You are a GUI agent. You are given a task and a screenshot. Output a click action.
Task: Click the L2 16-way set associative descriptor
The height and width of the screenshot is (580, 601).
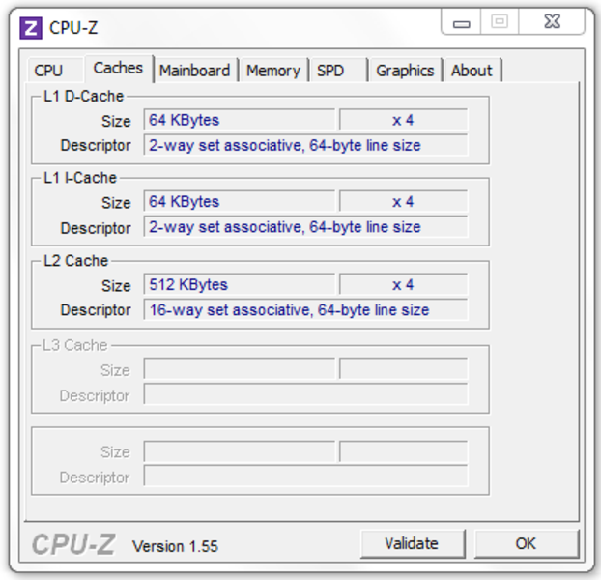[x=305, y=309]
